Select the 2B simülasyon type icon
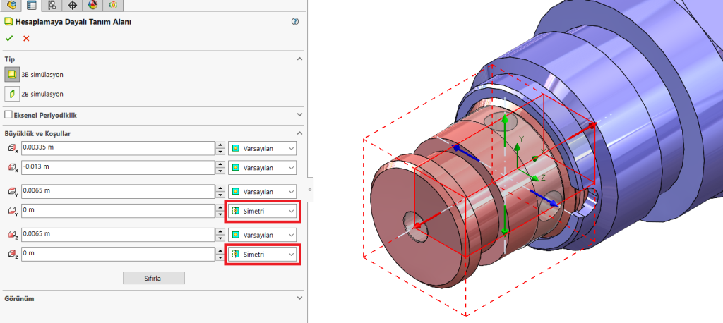This screenshot has height=323, width=723. pos(11,94)
